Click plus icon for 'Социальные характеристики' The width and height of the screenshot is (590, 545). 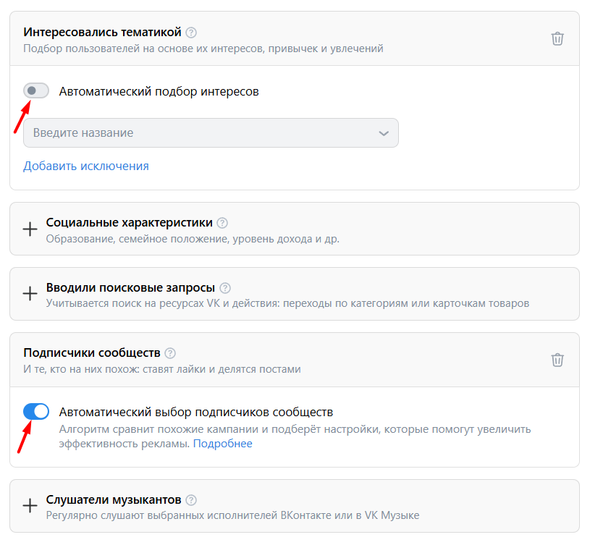point(30,229)
